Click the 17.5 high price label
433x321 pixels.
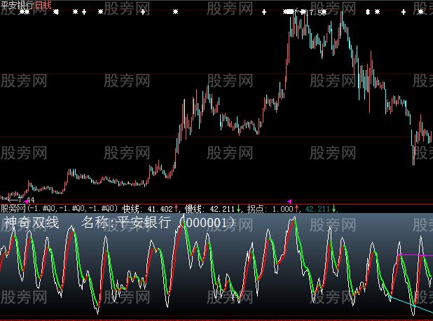[317, 12]
